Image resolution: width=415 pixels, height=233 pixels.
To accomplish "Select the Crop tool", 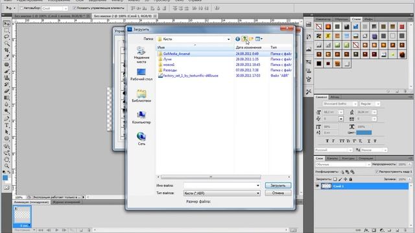I will coord(6,50).
